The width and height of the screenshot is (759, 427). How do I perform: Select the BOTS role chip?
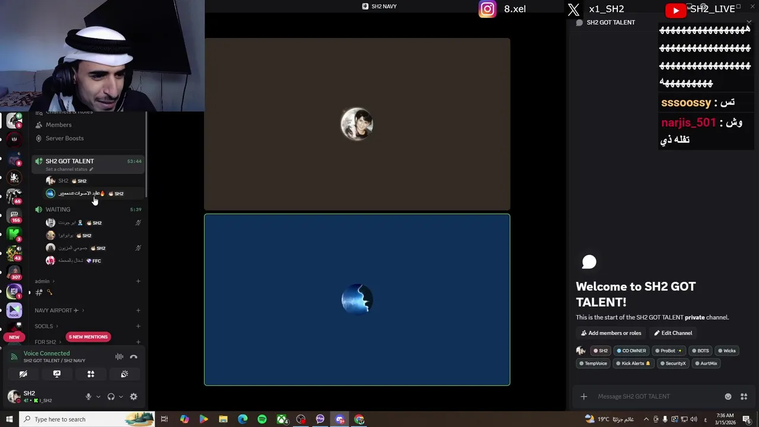[x=700, y=350]
